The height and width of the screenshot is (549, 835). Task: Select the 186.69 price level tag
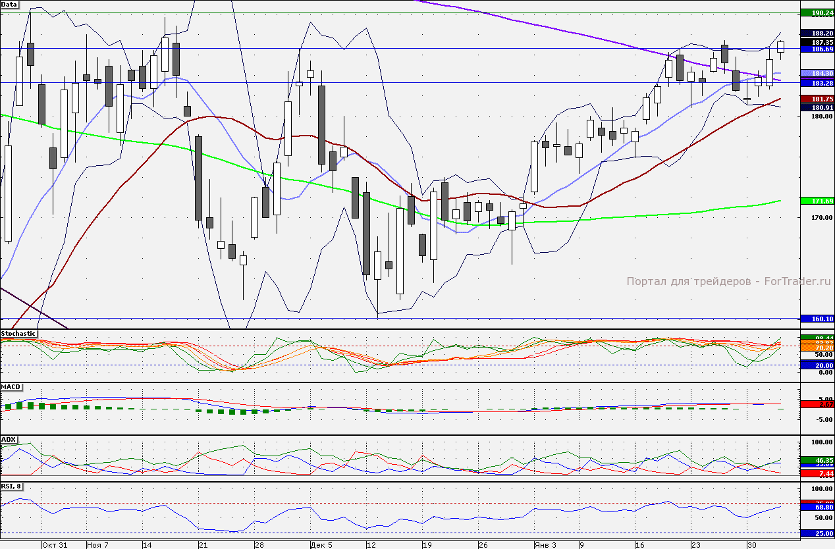point(817,49)
